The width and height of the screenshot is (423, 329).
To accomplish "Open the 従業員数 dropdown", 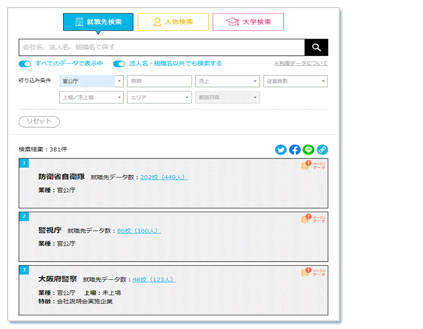I will tap(296, 81).
